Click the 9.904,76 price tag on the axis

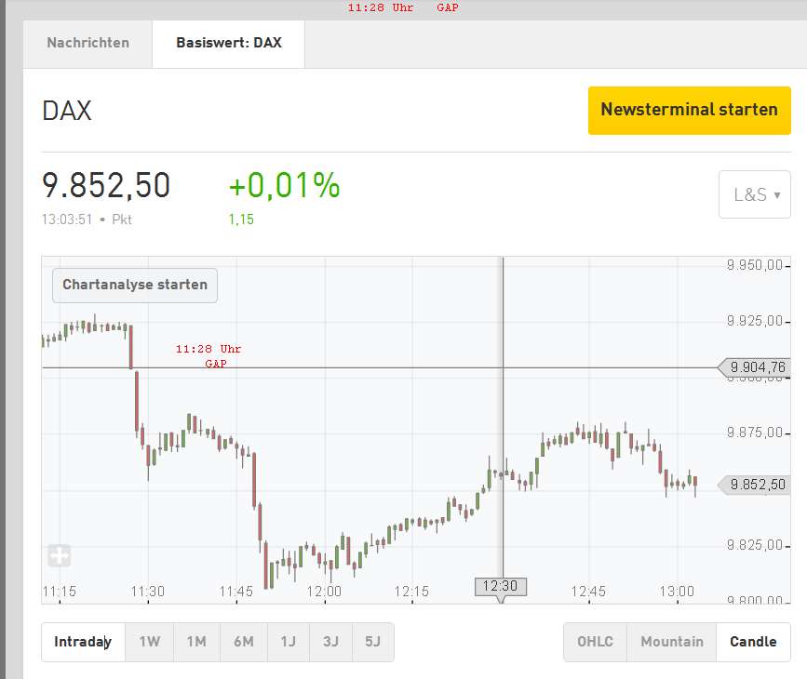click(x=756, y=366)
